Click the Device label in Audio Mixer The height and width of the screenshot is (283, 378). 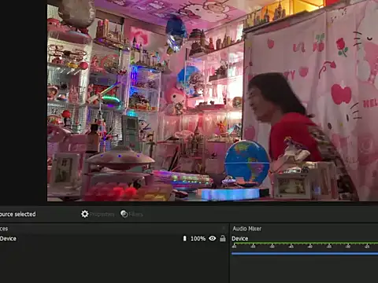[239, 238]
